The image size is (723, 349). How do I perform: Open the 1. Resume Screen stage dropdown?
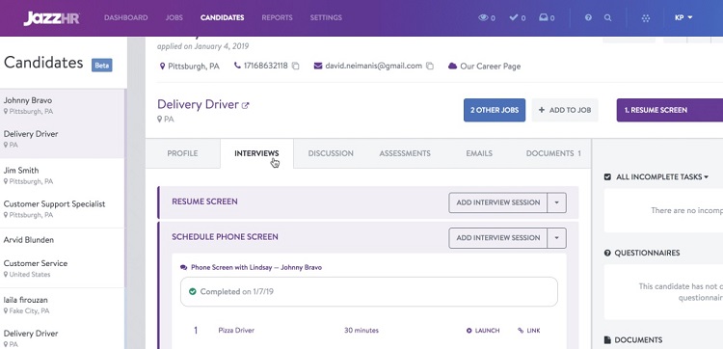[670, 110]
